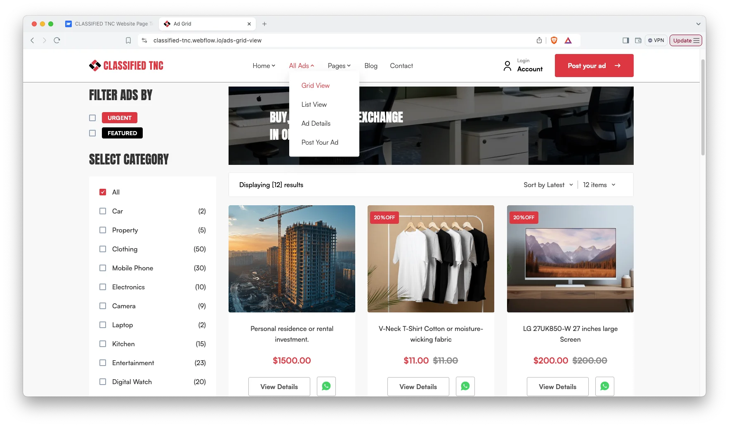Click the share icon in the address bar
This screenshot has height=427, width=729.
539,40
